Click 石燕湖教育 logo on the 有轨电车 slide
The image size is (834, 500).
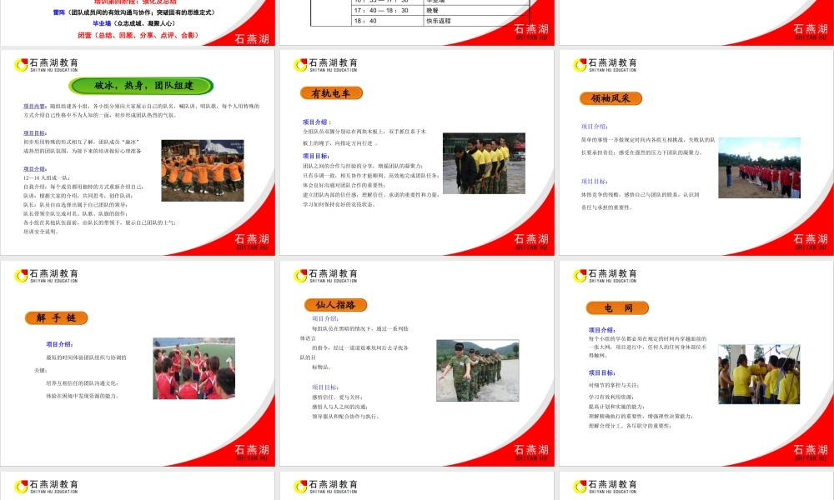click(325, 65)
